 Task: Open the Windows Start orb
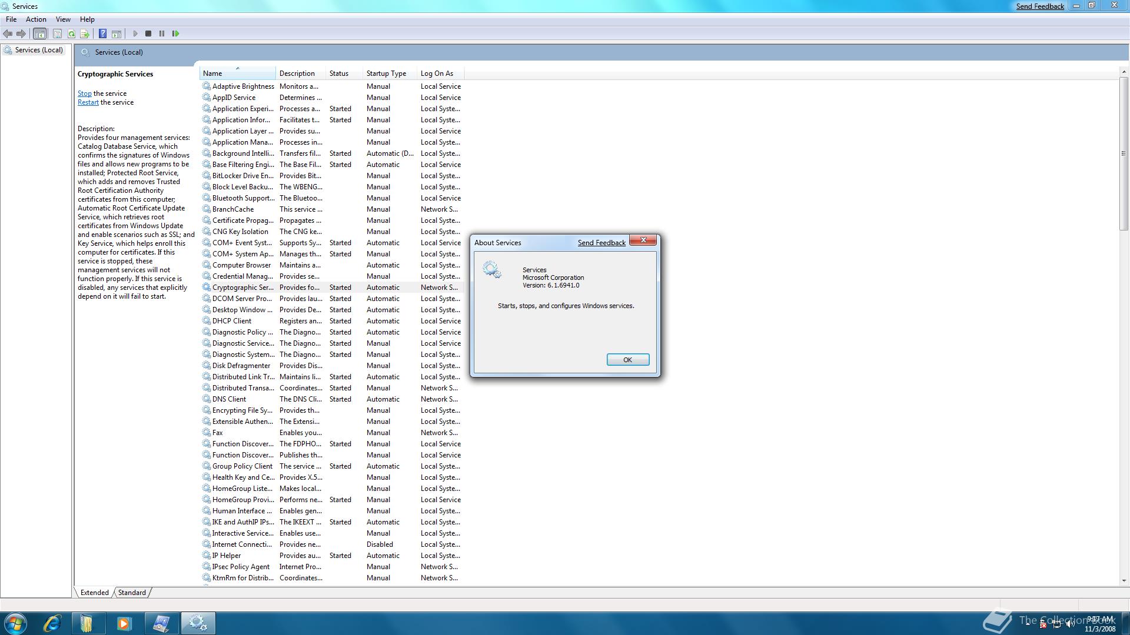[15, 623]
